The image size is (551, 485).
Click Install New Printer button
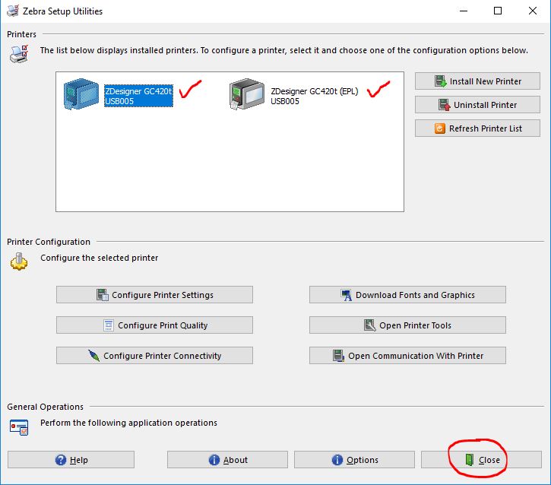(x=477, y=81)
